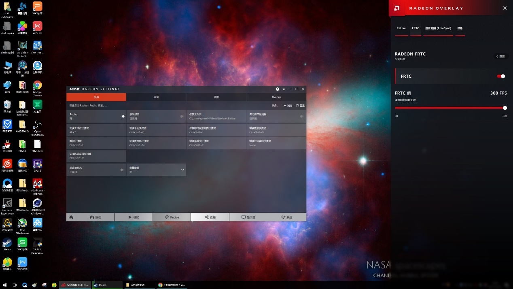This screenshot has height=289, width=513.
Task: Edit the toggle microphone hotkey Ctrl+Shift+M
Action: pos(156,143)
